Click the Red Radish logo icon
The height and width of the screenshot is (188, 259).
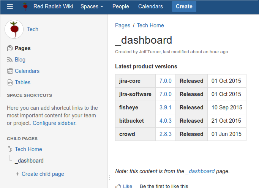pos(25,6)
